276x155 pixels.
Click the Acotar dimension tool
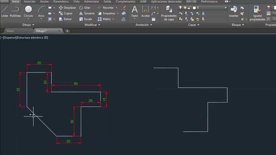tap(145, 11)
